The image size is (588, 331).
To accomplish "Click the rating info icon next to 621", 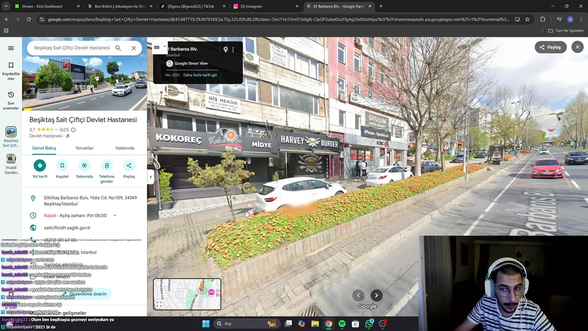I will pos(73,130).
